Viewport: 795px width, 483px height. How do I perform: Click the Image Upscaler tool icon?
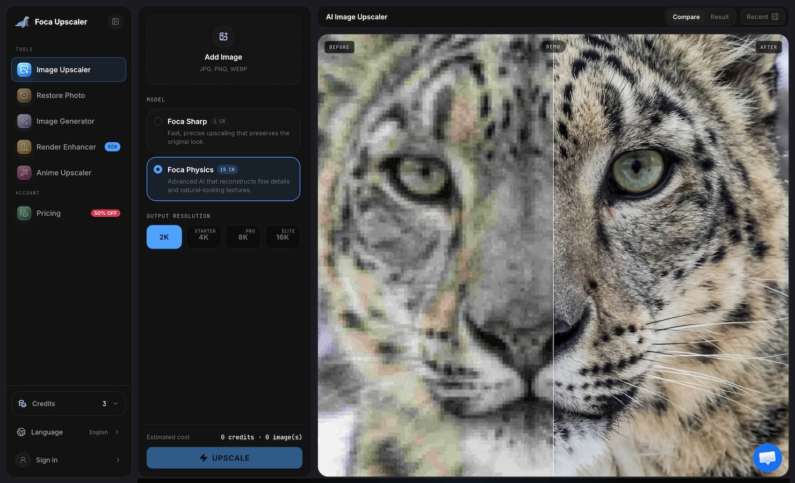click(24, 70)
